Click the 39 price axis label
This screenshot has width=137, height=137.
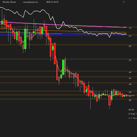pyautogui.click(x=130, y=92)
